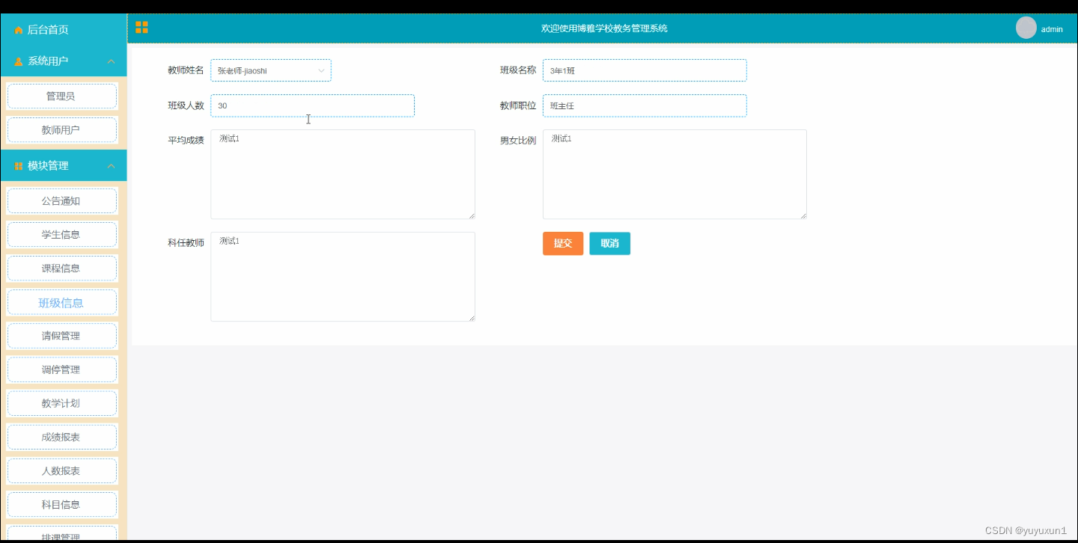Open the 学生信息 menu item
The height and width of the screenshot is (543, 1078).
coord(61,235)
